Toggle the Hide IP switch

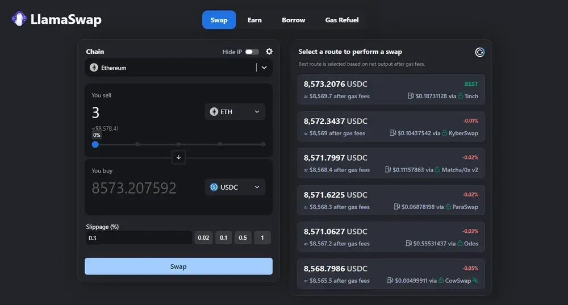(252, 52)
